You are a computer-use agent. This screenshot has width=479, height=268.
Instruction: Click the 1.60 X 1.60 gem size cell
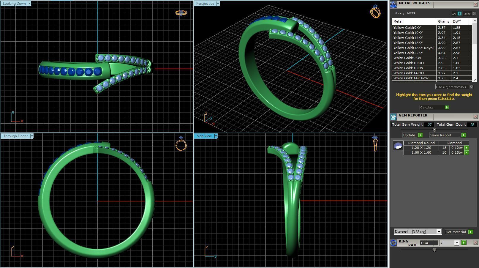pyautogui.click(x=421, y=152)
